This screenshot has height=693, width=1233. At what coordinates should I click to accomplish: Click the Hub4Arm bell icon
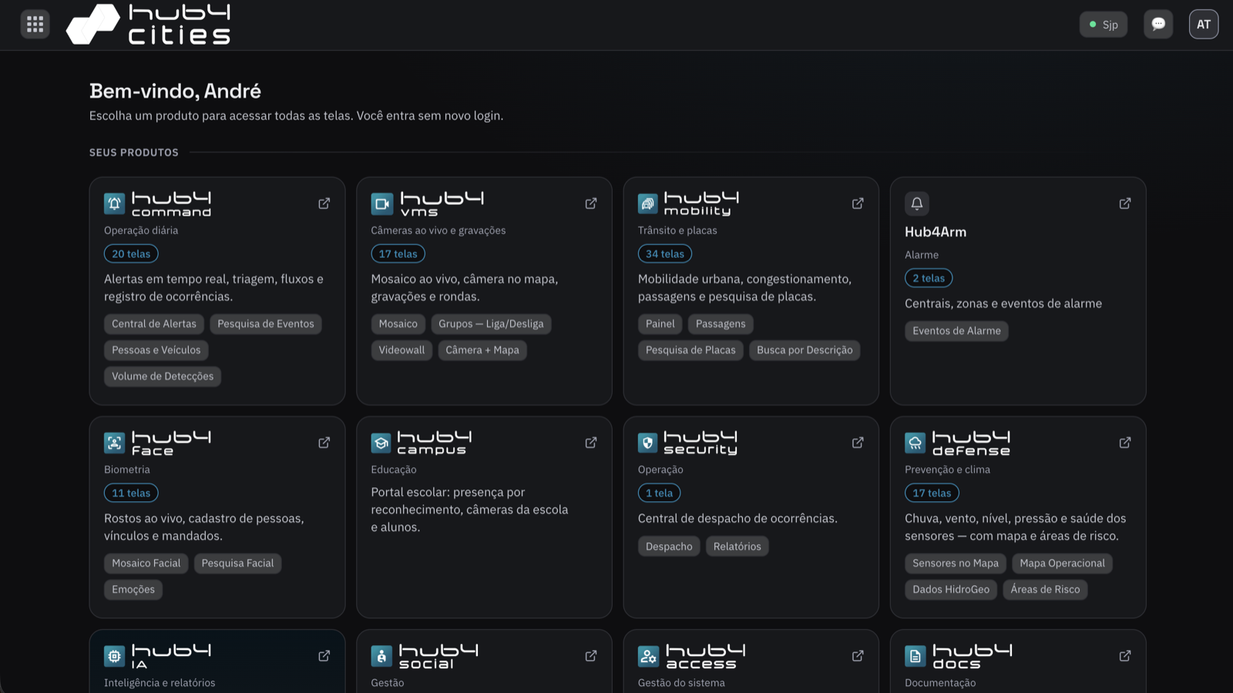tap(917, 203)
